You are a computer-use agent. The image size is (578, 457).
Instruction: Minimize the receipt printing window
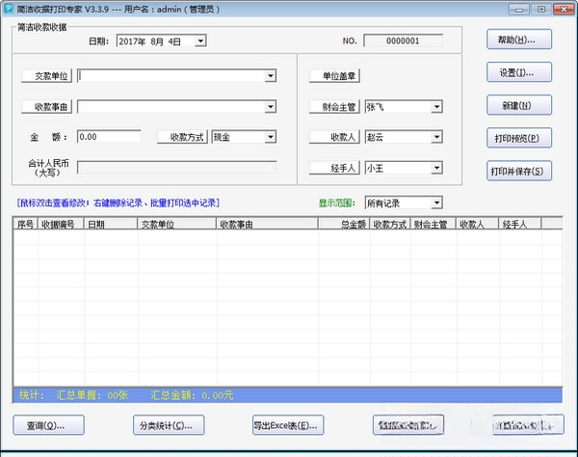[x=519, y=10]
